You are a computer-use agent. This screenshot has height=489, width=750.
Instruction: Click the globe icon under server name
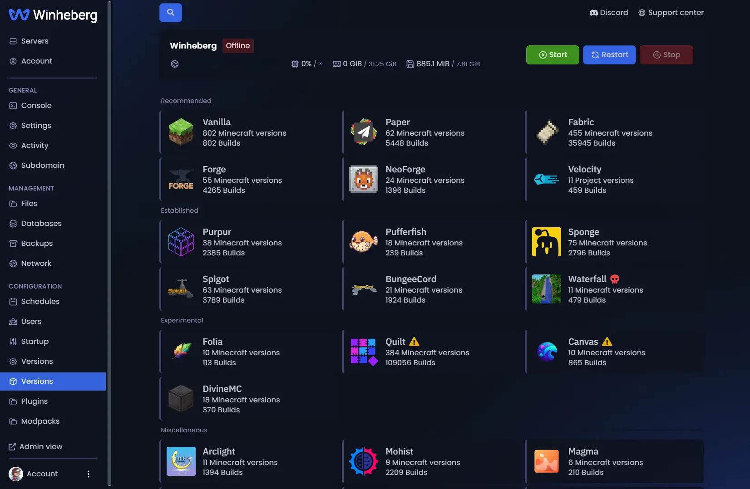coord(175,64)
